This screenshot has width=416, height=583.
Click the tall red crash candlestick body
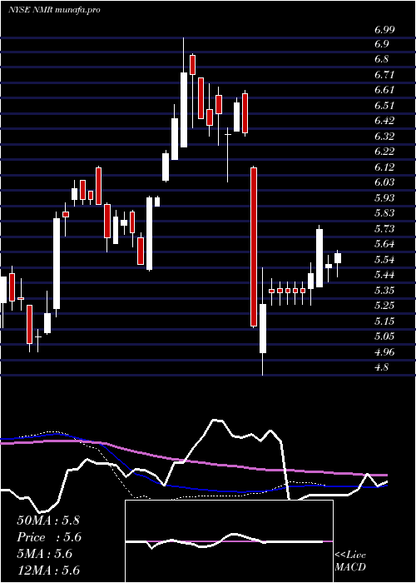(x=254, y=247)
